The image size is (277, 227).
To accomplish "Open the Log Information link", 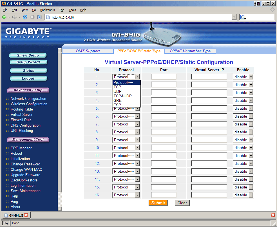I will (x=23, y=185).
